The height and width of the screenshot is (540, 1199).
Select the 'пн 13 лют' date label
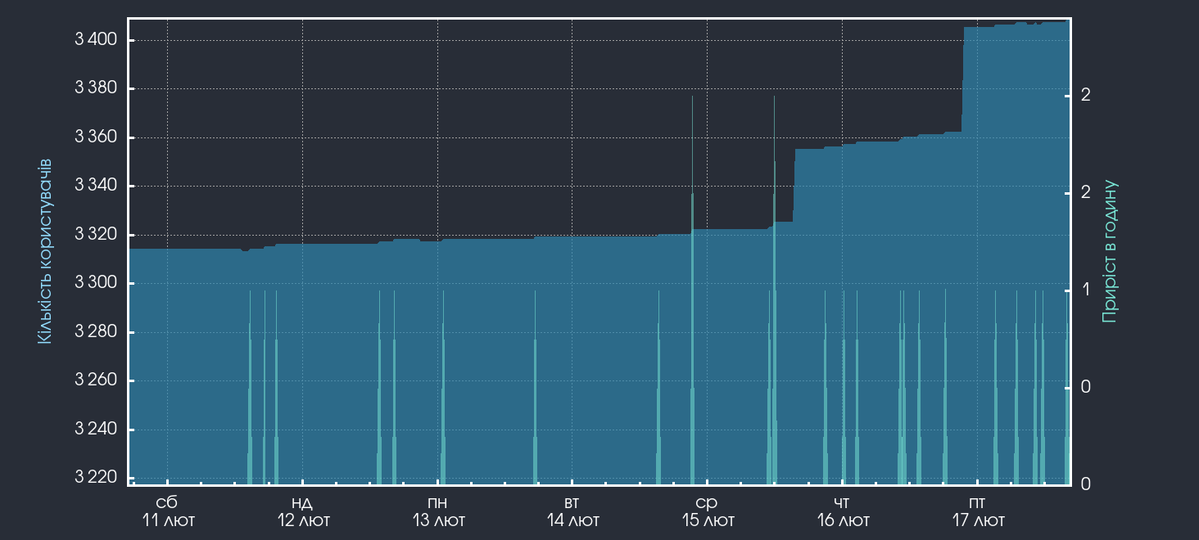tap(438, 511)
